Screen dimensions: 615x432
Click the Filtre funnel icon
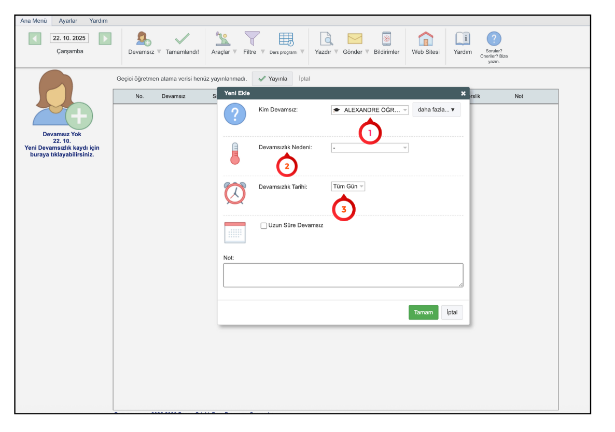pyautogui.click(x=252, y=39)
